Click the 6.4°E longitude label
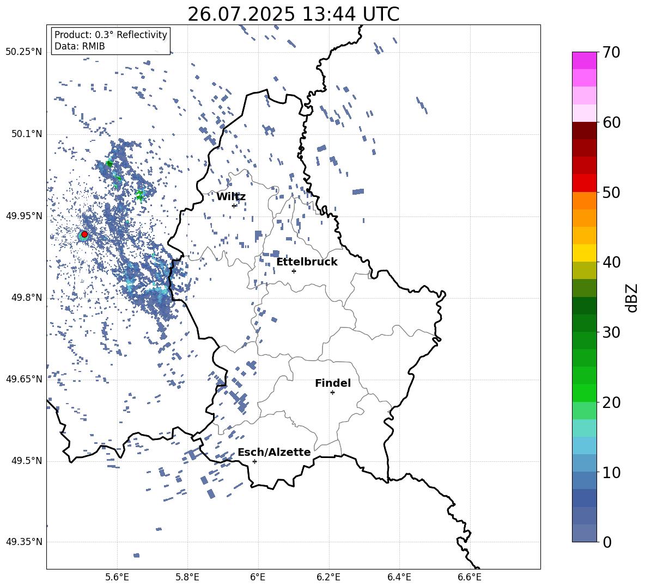This screenshot has height=588, width=645. click(x=399, y=578)
